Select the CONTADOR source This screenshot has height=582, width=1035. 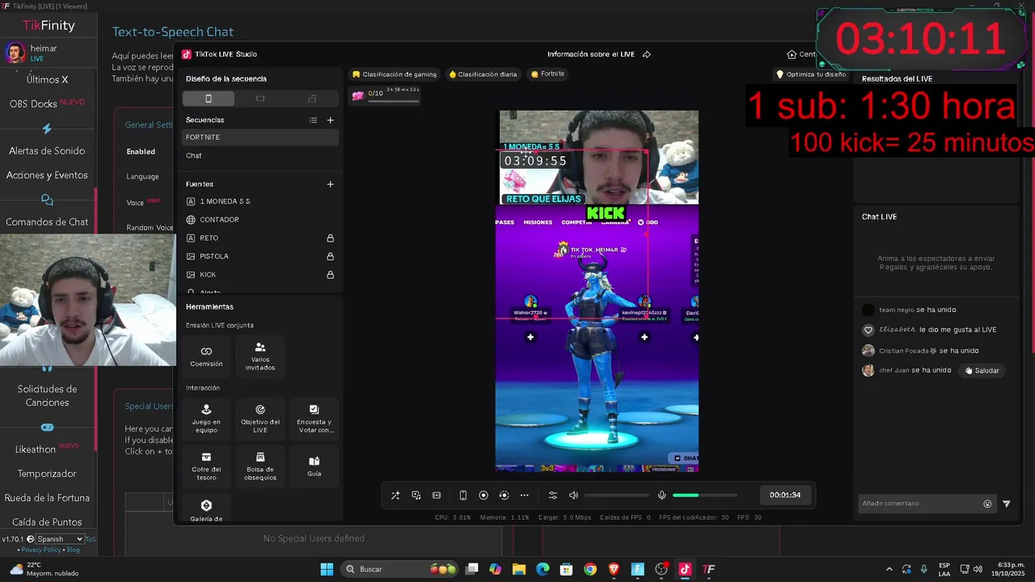coord(260,220)
